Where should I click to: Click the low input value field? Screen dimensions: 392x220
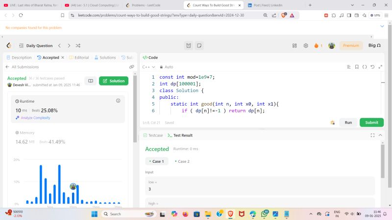tap(260, 186)
